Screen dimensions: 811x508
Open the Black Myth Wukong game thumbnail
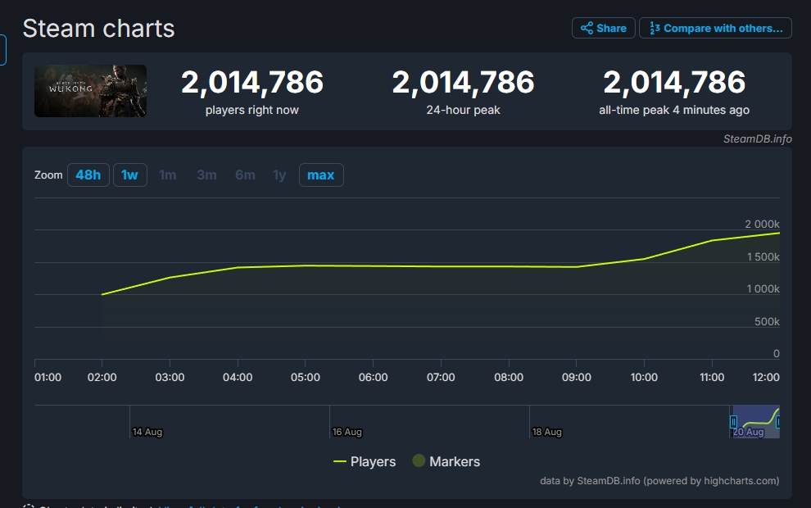[90, 91]
